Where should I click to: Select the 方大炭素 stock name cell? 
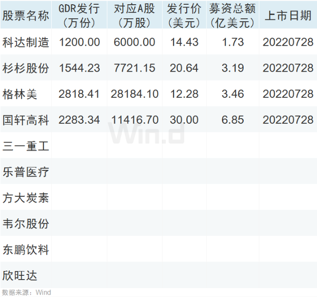point(26,198)
